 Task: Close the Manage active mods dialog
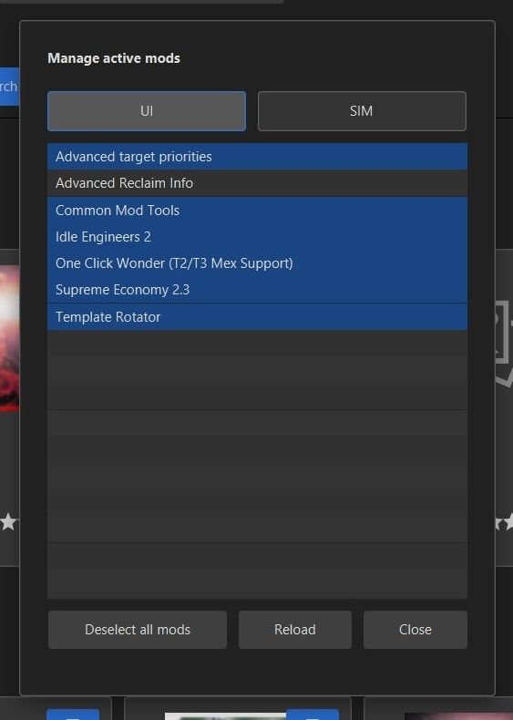pos(416,630)
